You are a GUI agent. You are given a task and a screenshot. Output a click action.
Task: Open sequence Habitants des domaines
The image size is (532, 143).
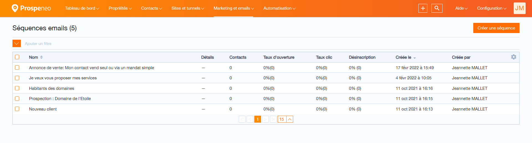click(x=52, y=88)
